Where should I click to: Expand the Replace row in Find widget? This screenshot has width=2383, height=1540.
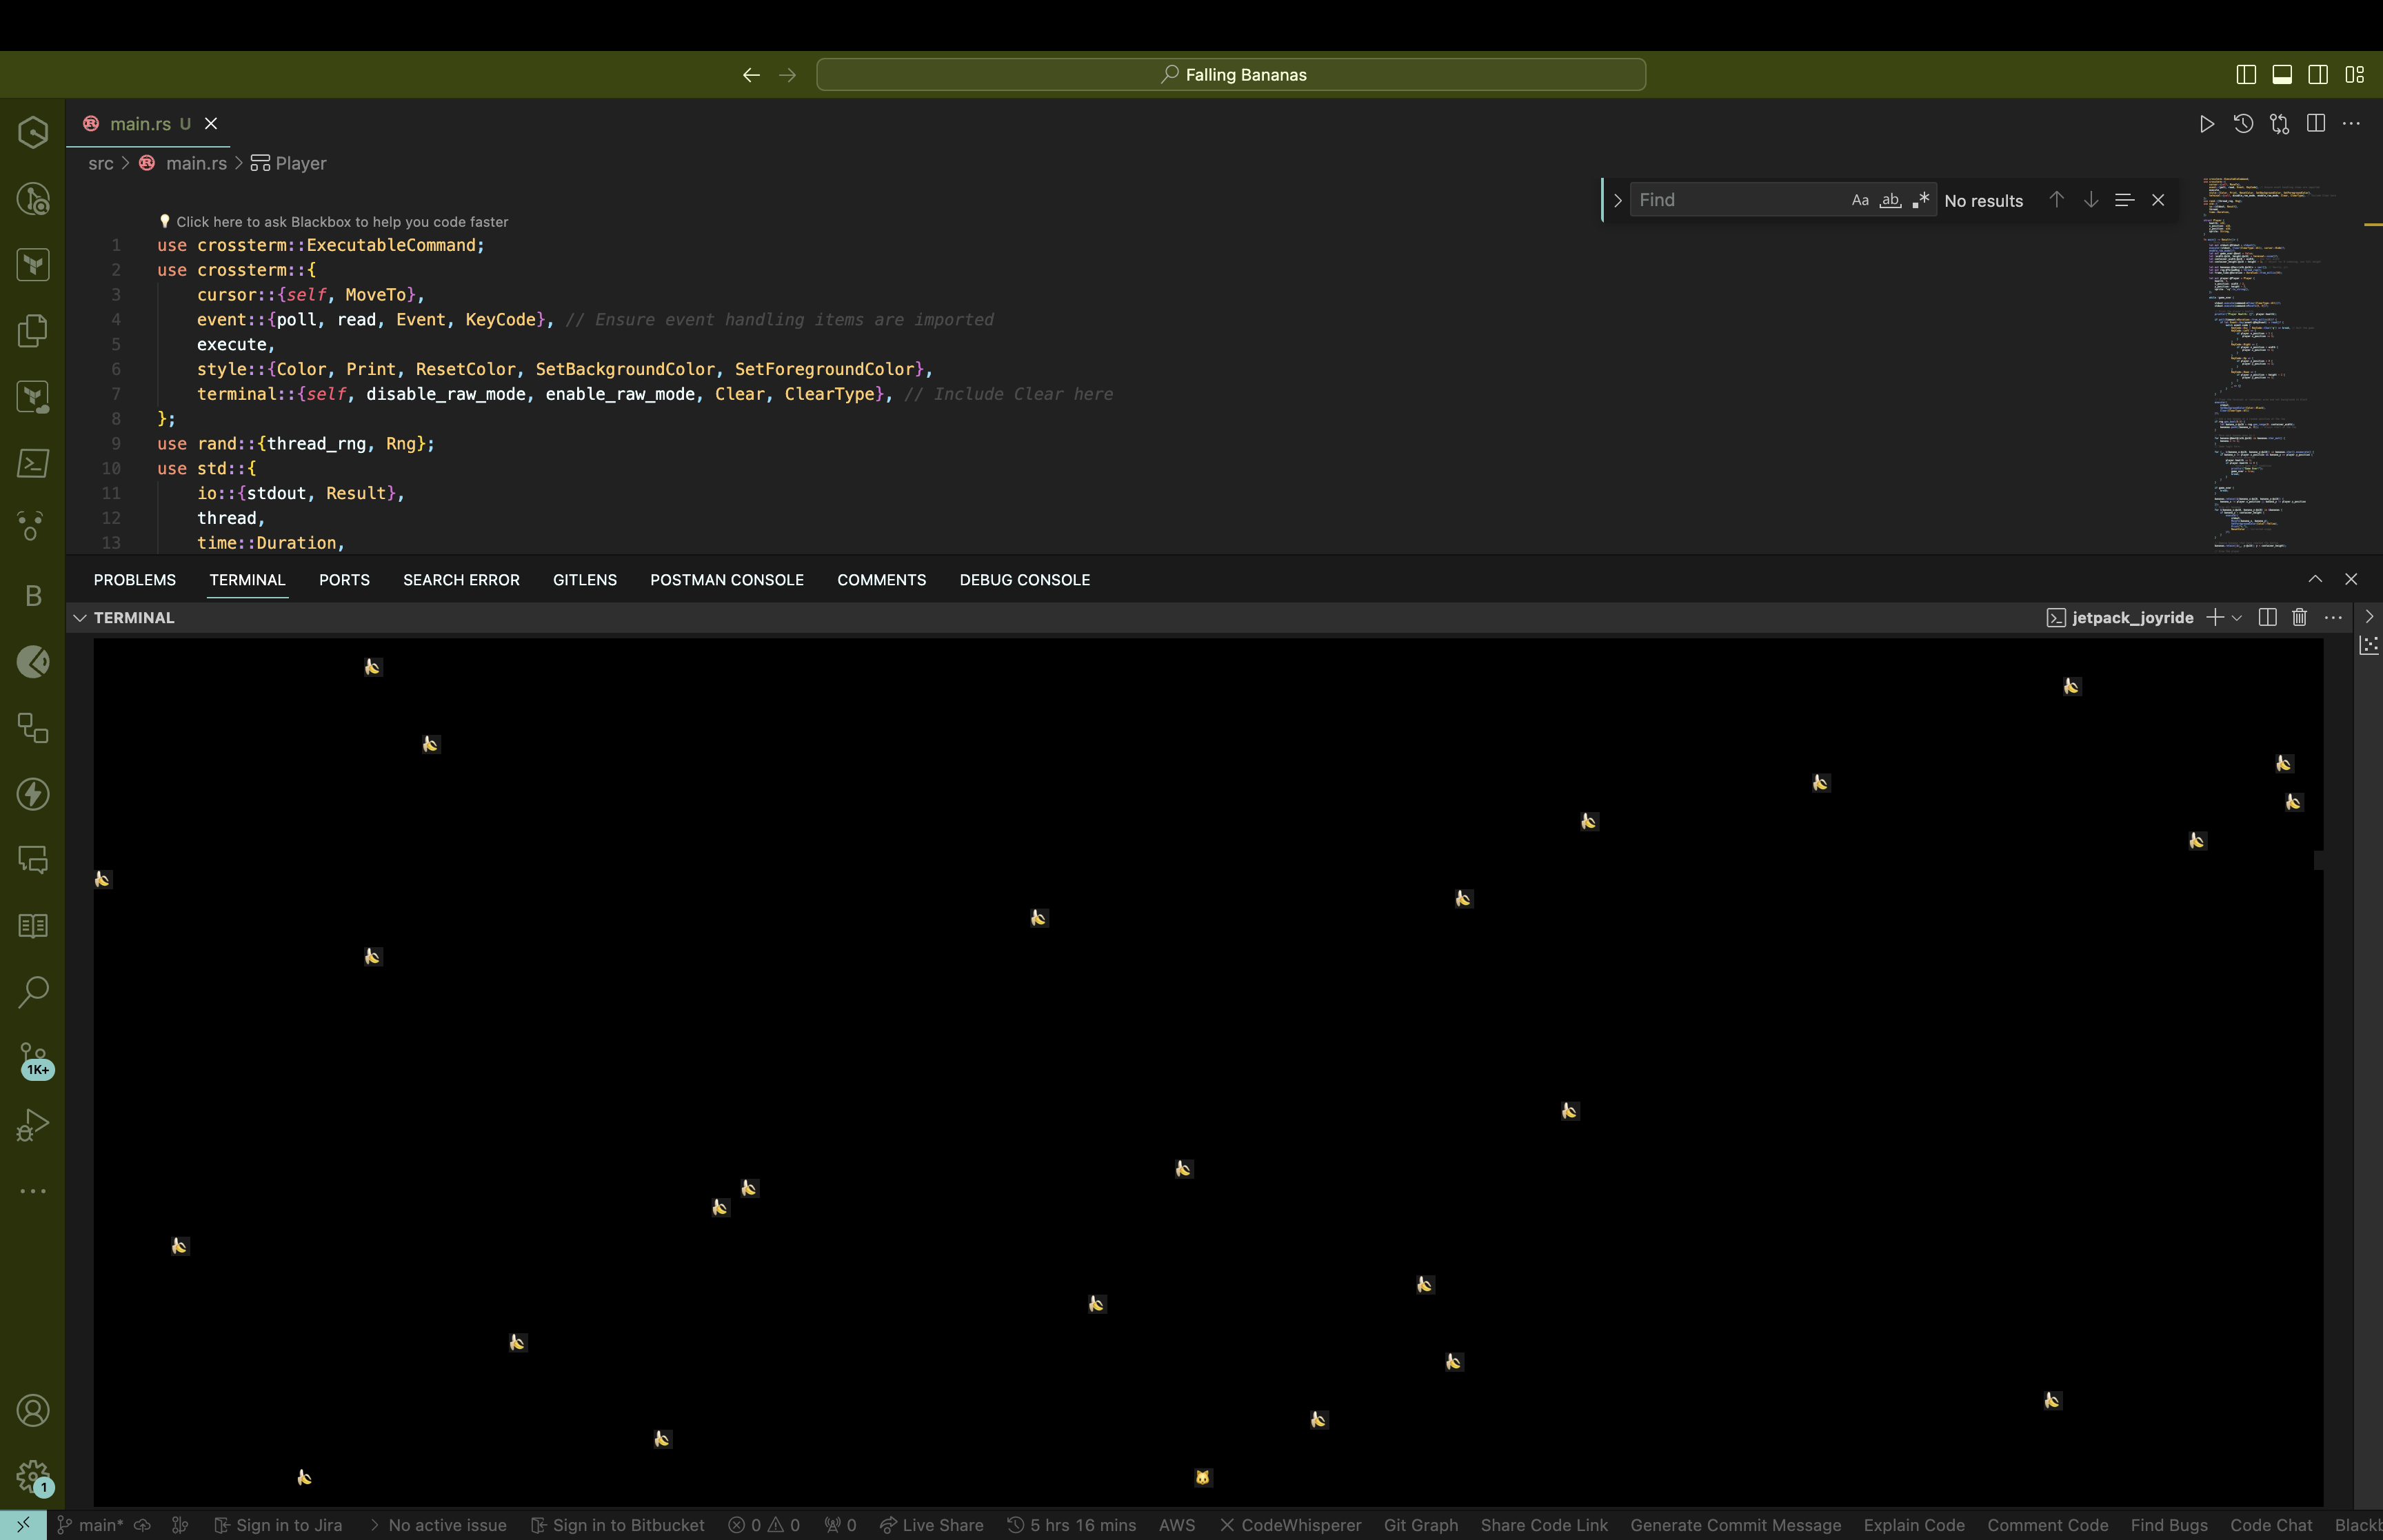click(x=1617, y=200)
